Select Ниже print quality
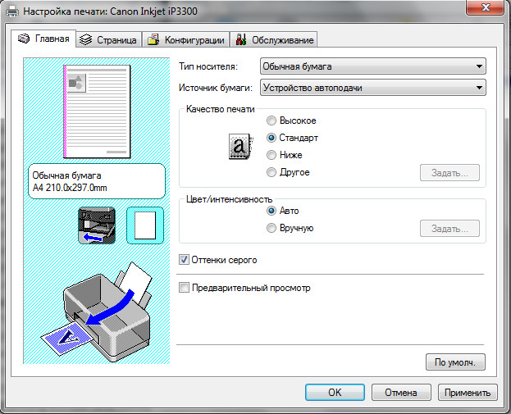Screen dimensions: 511x414 [x=285, y=155]
